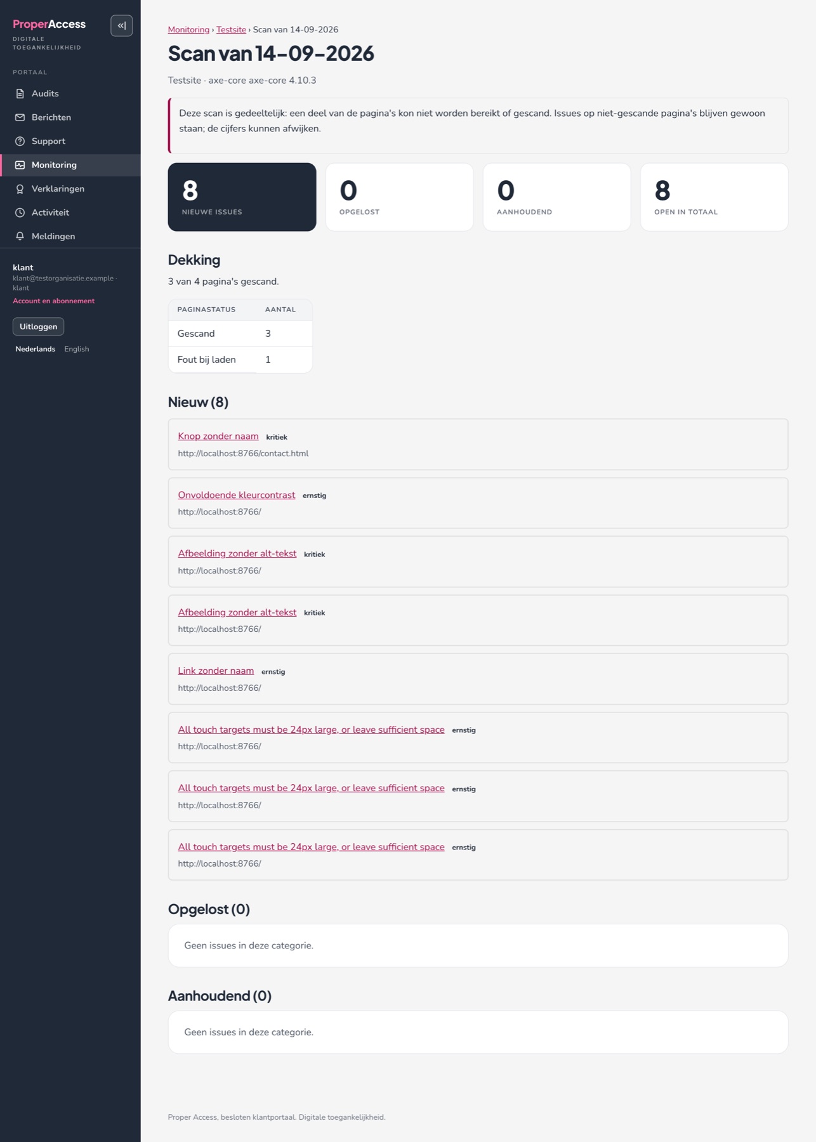The width and height of the screenshot is (816, 1142).
Task: Click the ProperAccess logo
Action: tap(49, 24)
